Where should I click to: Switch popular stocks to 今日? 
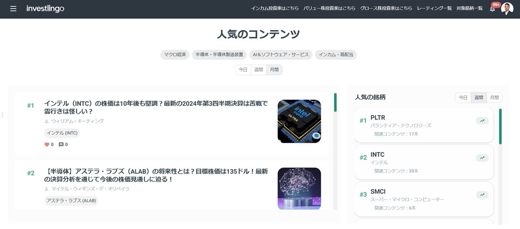point(463,97)
